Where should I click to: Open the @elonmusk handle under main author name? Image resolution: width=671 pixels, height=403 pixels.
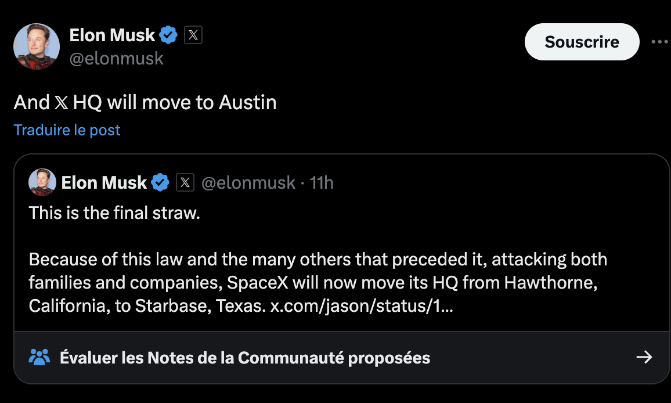click(117, 59)
